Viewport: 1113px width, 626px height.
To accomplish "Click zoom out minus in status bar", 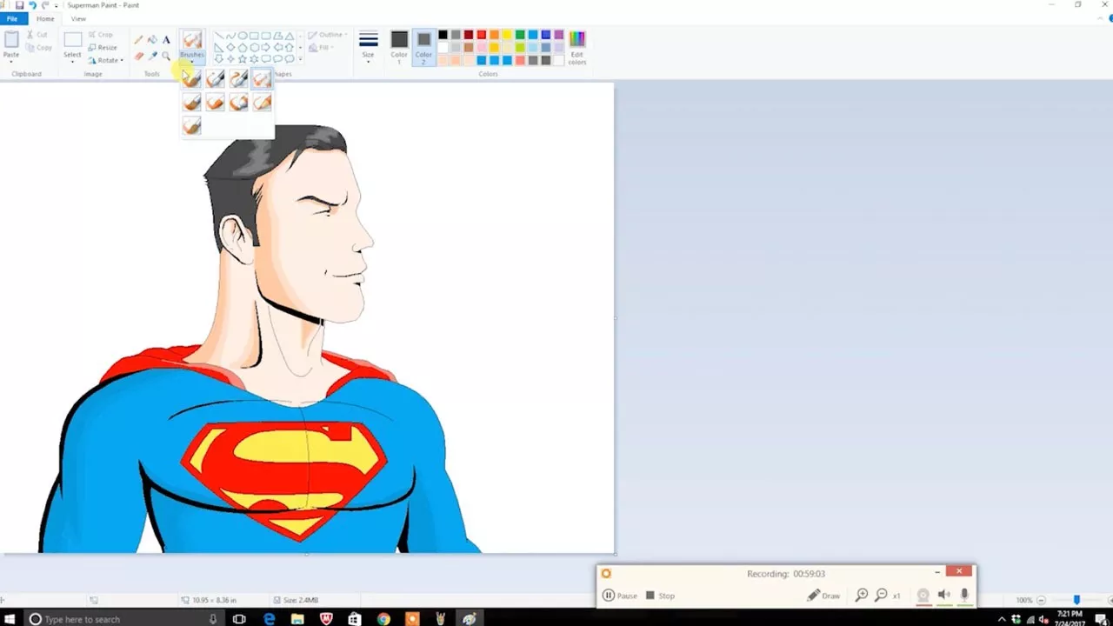I will (x=1042, y=600).
